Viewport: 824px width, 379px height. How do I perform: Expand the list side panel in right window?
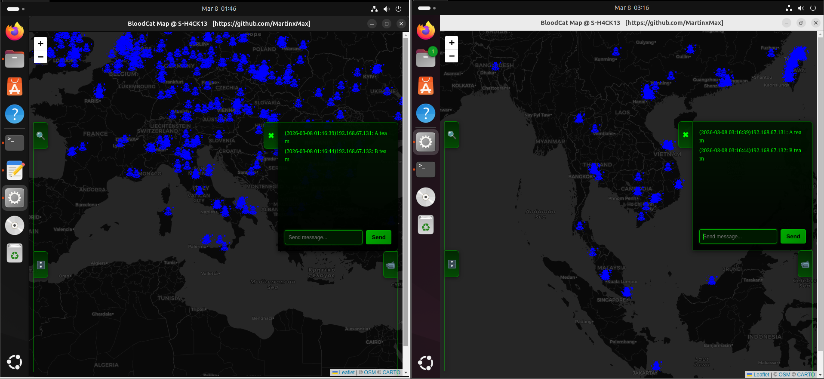point(452,264)
